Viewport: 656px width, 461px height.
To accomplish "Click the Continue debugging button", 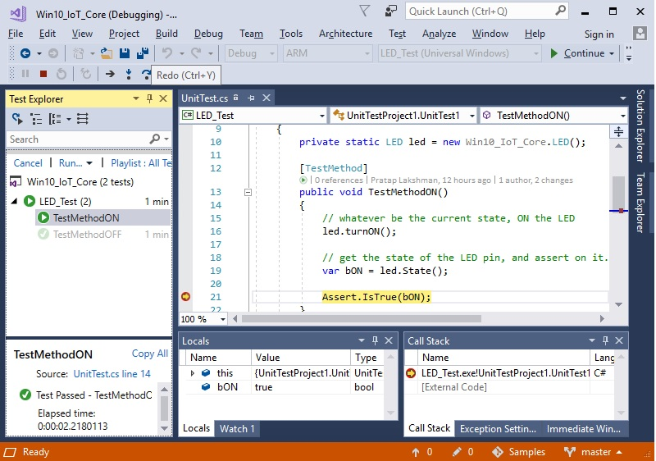I will coord(577,53).
